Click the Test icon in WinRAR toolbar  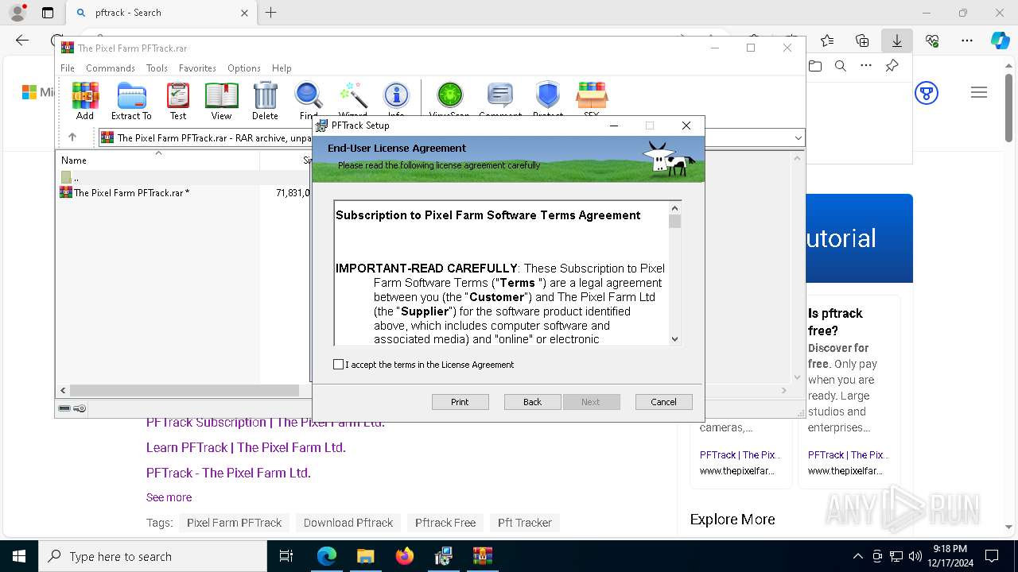tap(178, 100)
